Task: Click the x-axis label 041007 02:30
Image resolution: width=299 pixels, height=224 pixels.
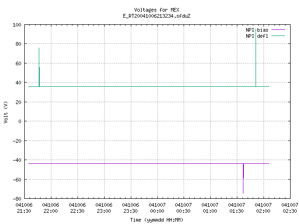Action: click(290, 208)
